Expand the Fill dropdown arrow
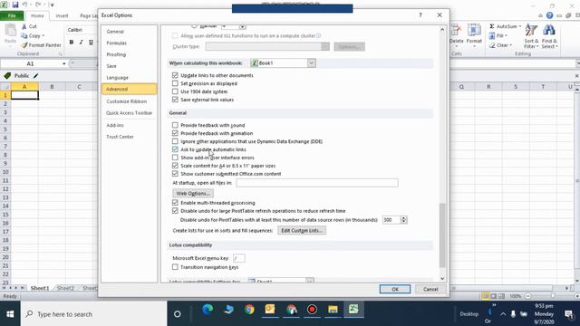 pyautogui.click(x=506, y=36)
